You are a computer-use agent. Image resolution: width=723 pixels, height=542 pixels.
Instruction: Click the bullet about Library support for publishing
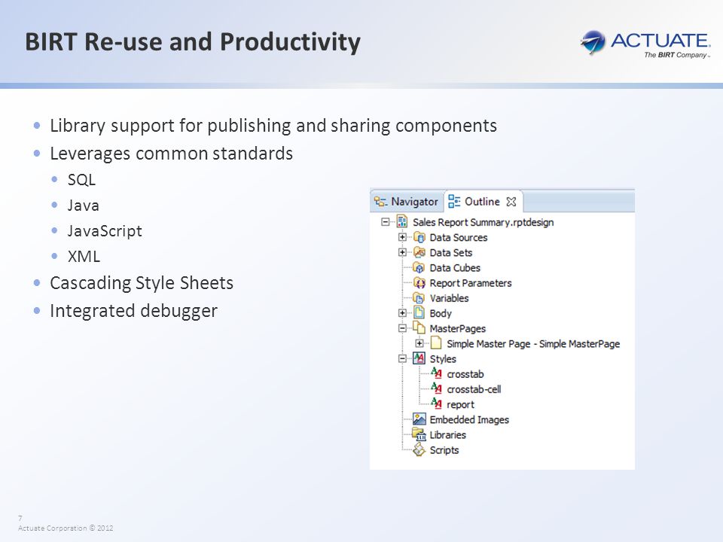pyautogui.click(x=273, y=126)
